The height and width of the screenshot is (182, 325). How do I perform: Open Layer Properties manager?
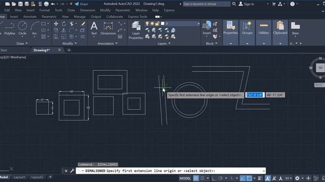[x=136, y=30]
